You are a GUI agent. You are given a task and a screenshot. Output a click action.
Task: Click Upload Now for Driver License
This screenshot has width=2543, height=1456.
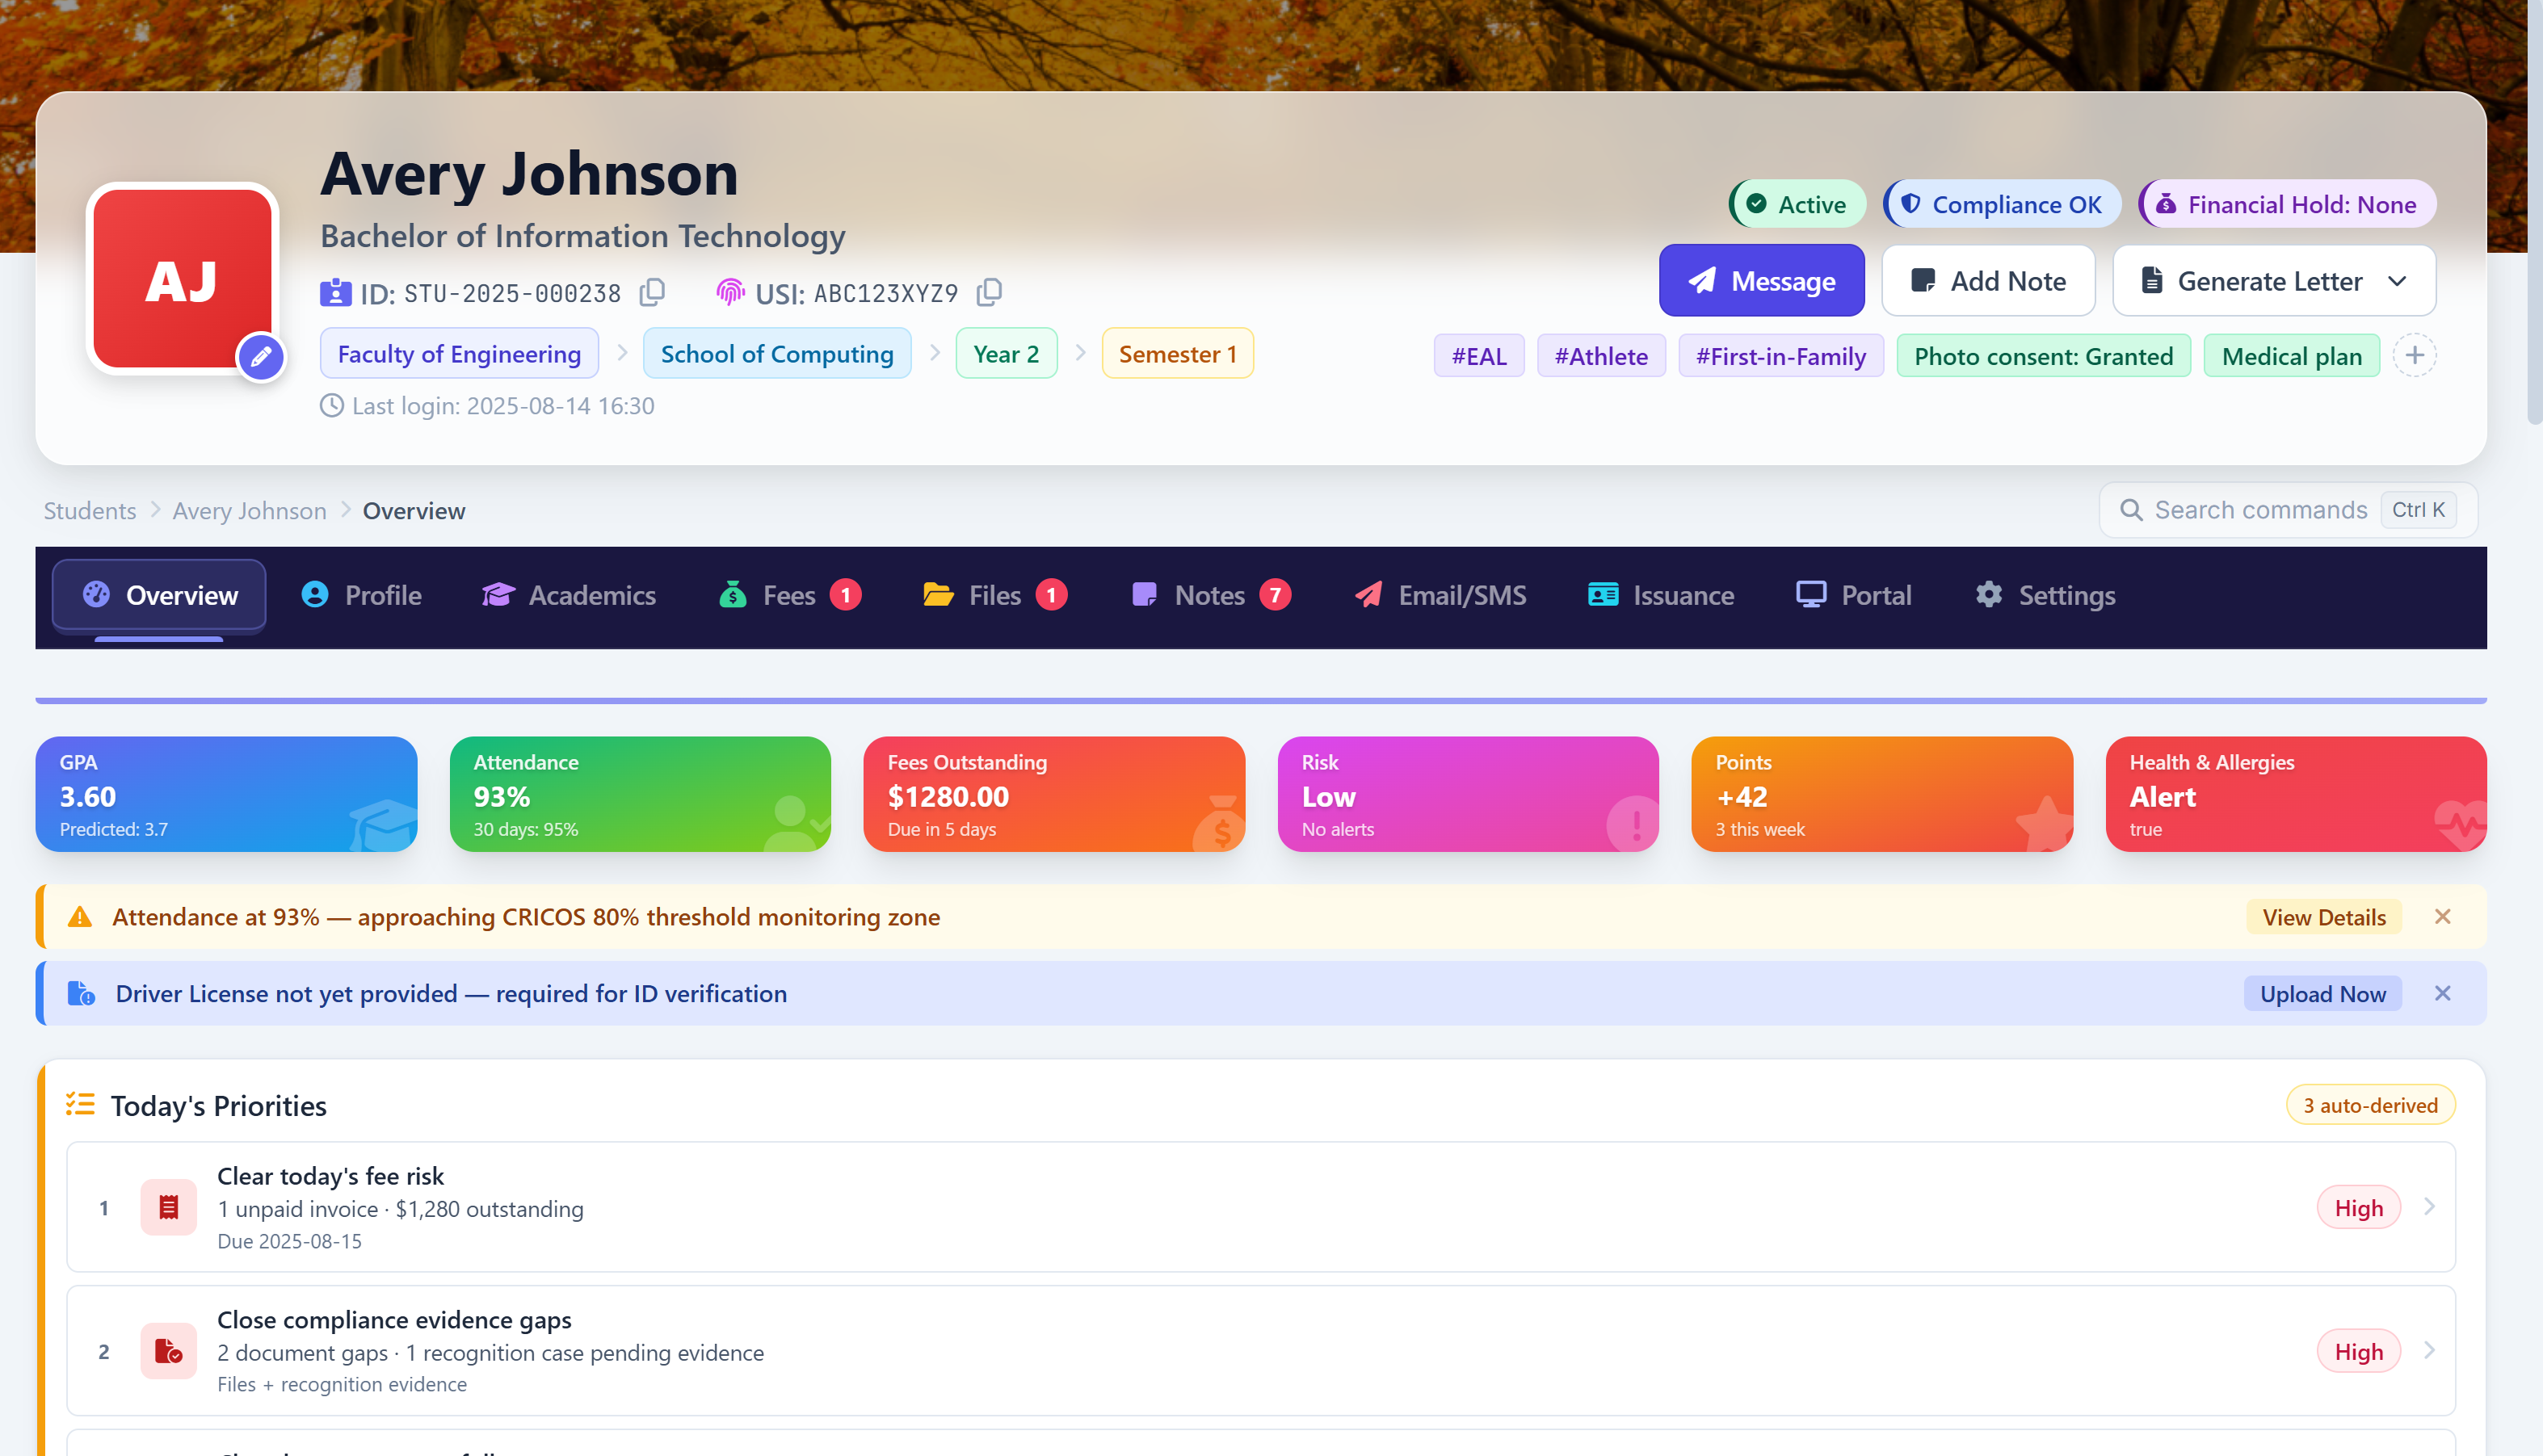(2322, 993)
